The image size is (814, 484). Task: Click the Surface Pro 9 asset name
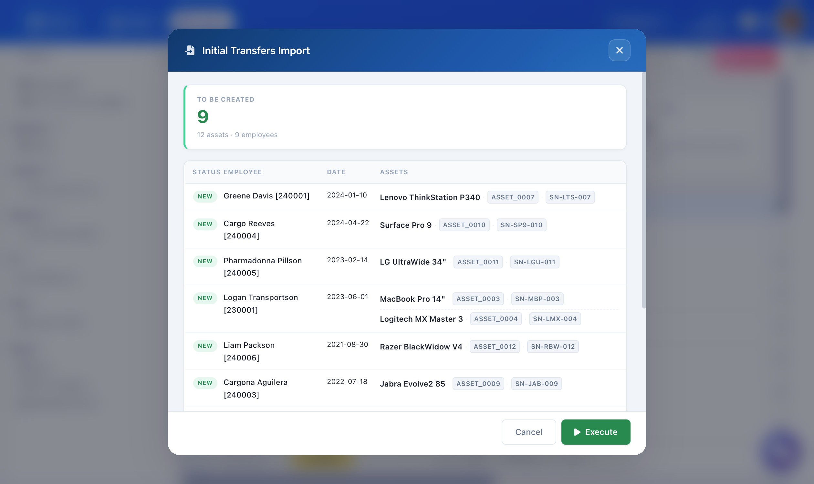tap(405, 225)
